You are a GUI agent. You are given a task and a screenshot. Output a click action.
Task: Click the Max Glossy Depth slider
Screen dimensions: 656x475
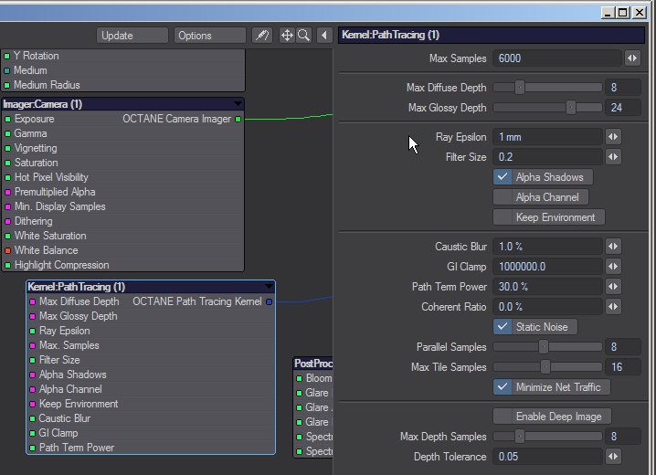[547, 108]
